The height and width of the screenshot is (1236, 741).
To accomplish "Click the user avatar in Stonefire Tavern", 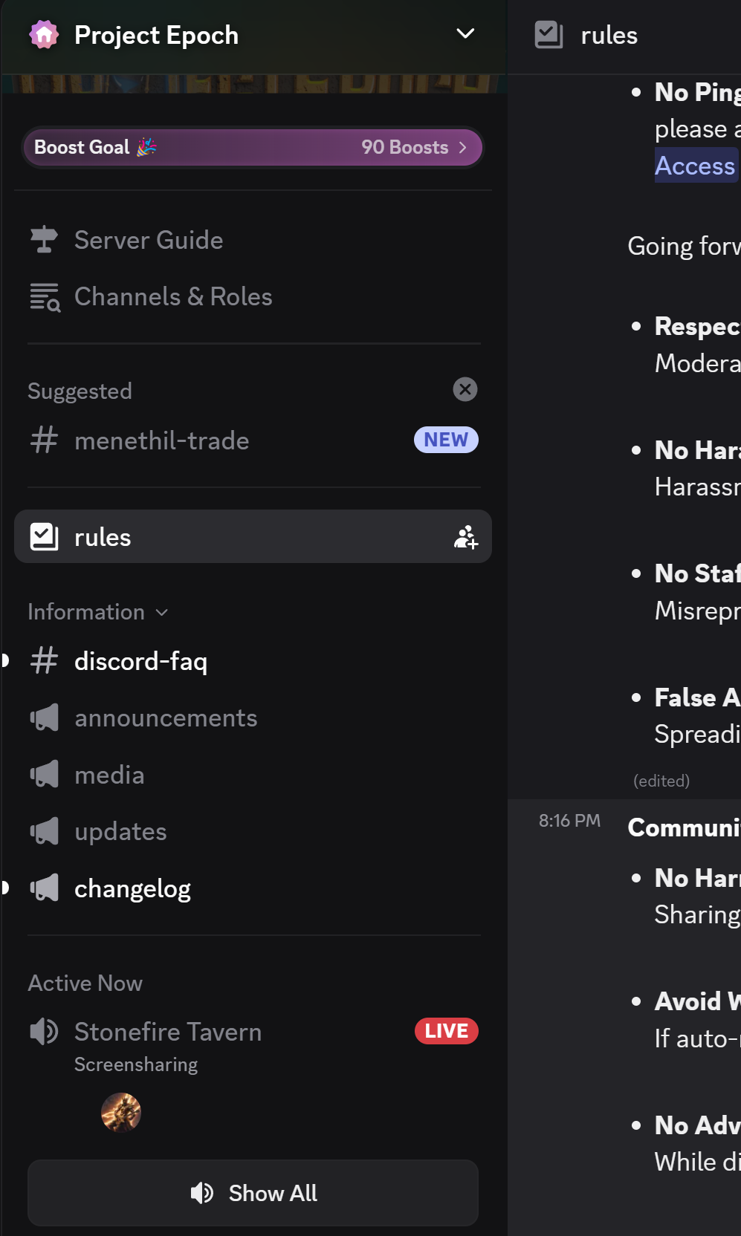I will (x=121, y=1112).
